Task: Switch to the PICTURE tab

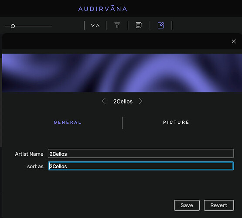Action: [x=176, y=123]
